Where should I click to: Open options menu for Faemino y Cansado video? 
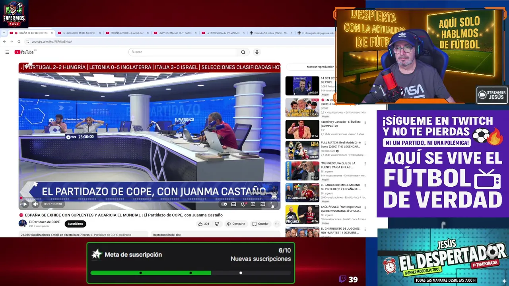pos(365,122)
